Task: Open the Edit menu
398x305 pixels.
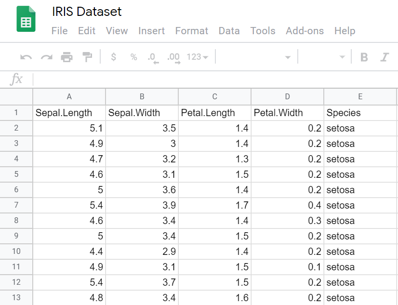Action: click(x=87, y=31)
